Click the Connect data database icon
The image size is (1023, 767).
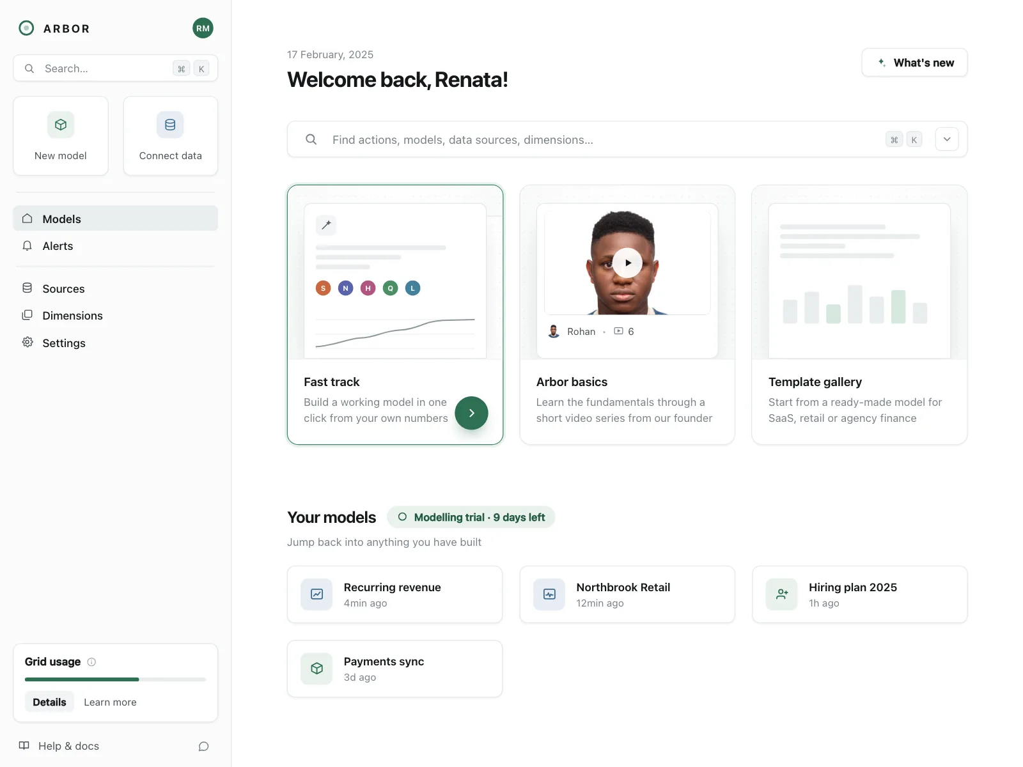(170, 125)
